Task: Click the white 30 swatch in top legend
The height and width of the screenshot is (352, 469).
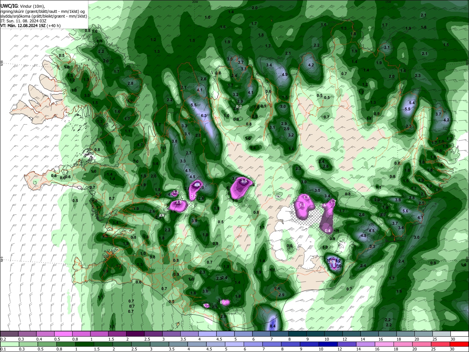Action: point(459,334)
